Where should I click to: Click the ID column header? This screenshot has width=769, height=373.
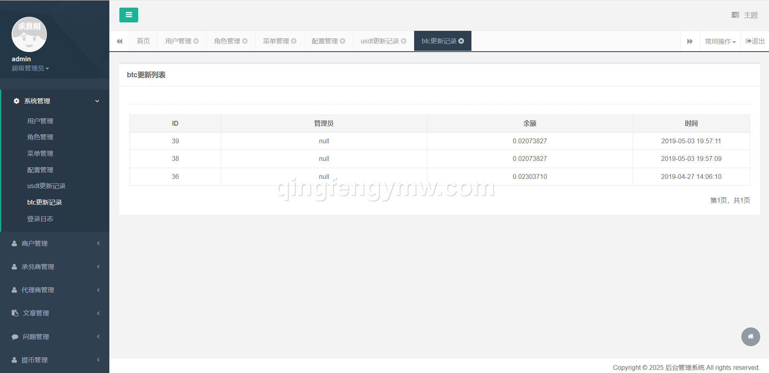175,123
